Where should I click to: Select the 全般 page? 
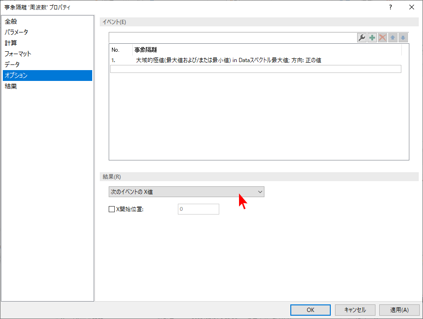coord(48,21)
